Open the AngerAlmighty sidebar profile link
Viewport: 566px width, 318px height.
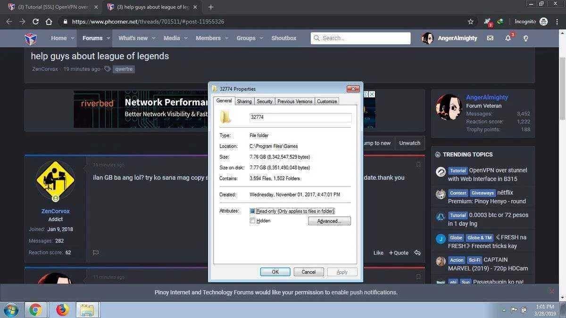click(x=487, y=97)
